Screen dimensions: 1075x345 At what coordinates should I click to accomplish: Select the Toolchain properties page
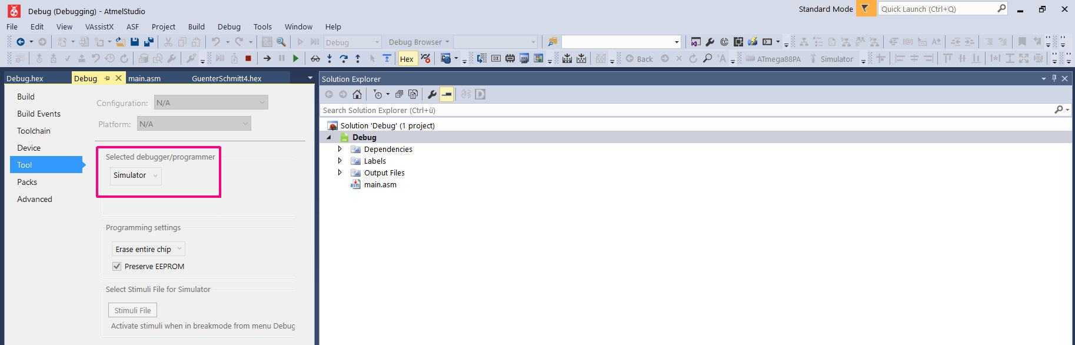click(34, 131)
